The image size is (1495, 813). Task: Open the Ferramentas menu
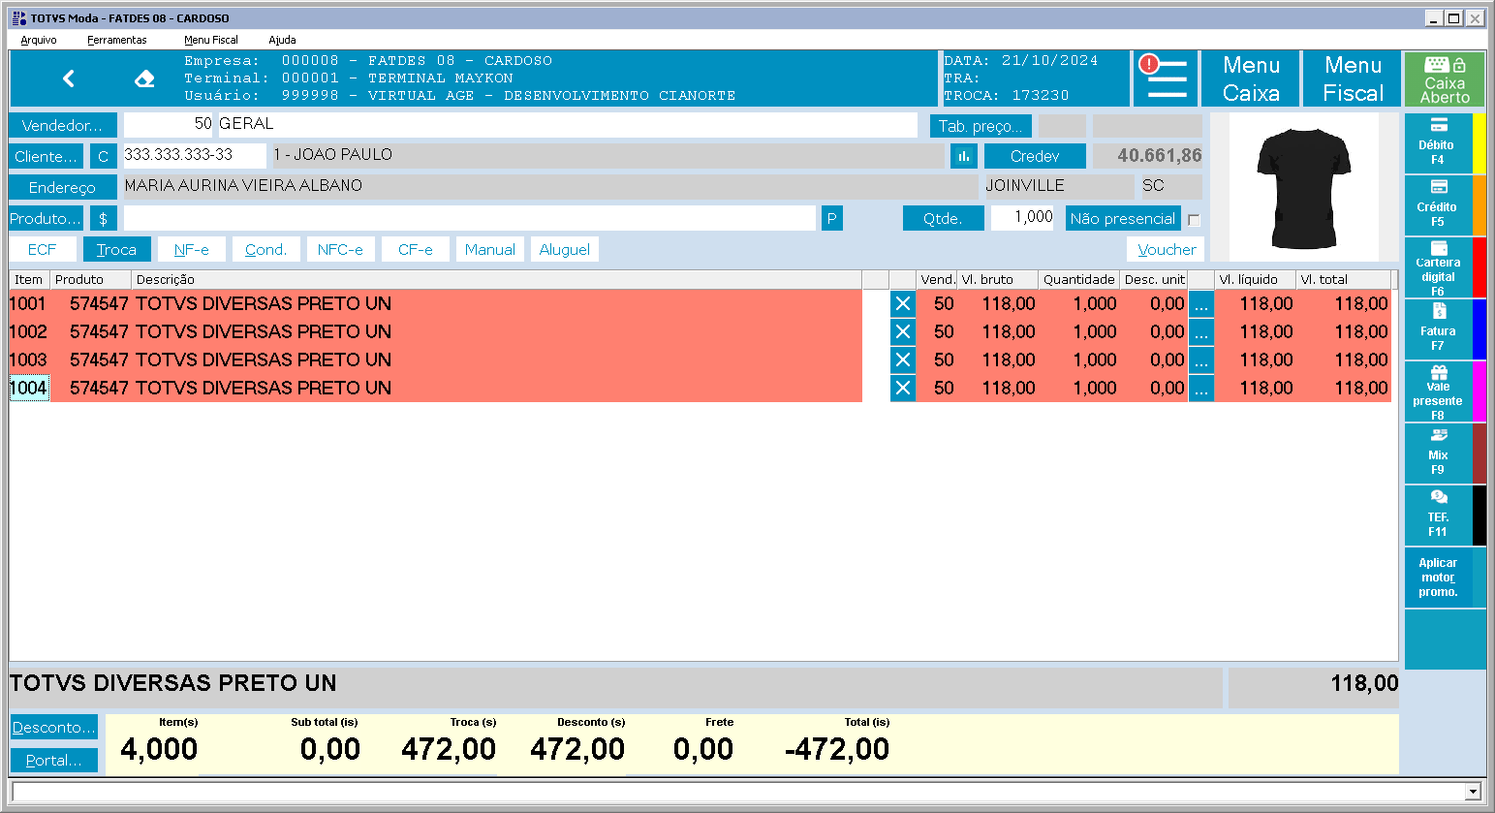117,40
